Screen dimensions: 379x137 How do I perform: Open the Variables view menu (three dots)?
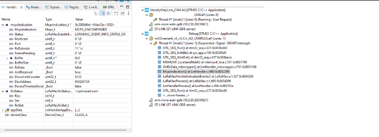coord(128,14)
